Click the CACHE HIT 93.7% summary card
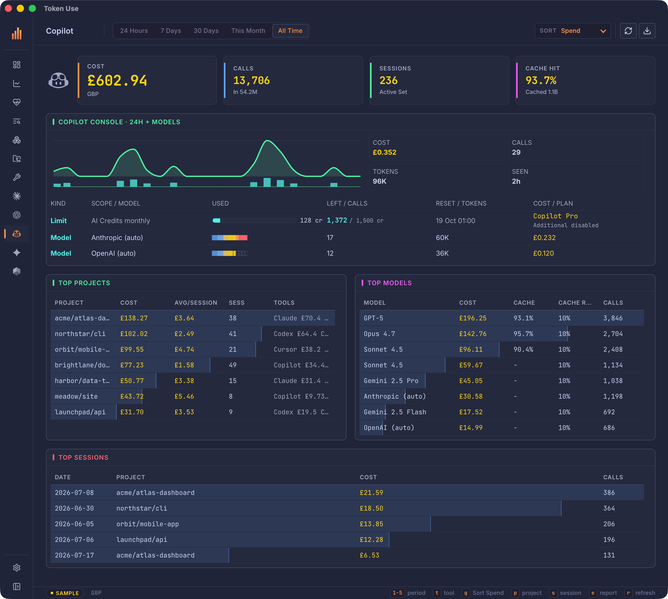 (585, 80)
